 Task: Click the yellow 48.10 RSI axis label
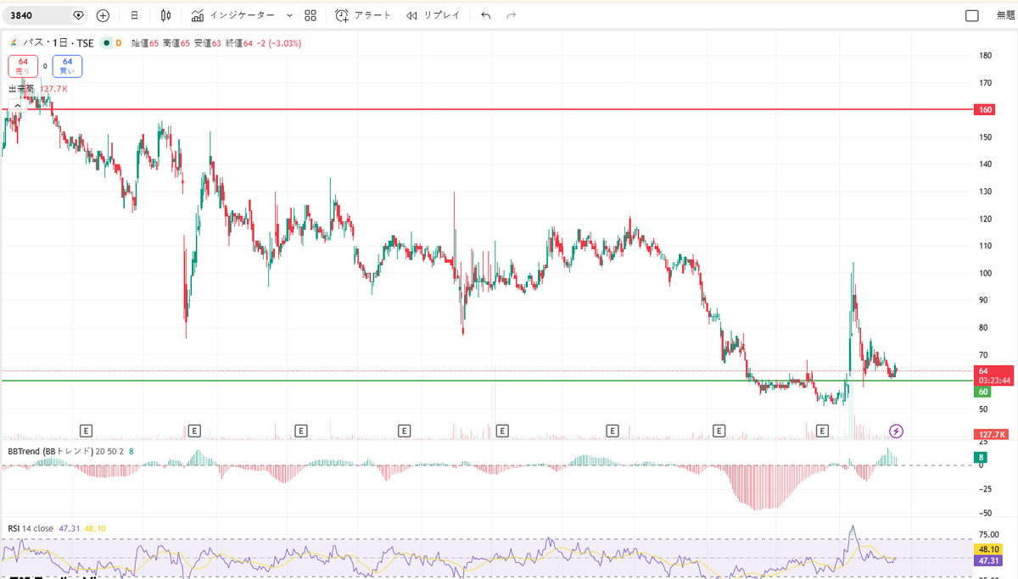[989, 548]
